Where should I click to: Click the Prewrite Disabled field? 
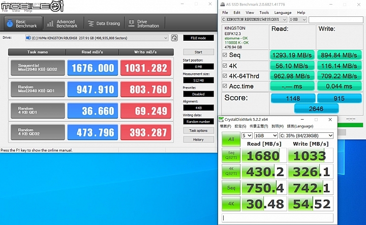(x=198, y=94)
